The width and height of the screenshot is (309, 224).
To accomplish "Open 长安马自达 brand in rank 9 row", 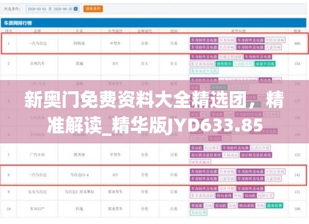I will point(37,192).
